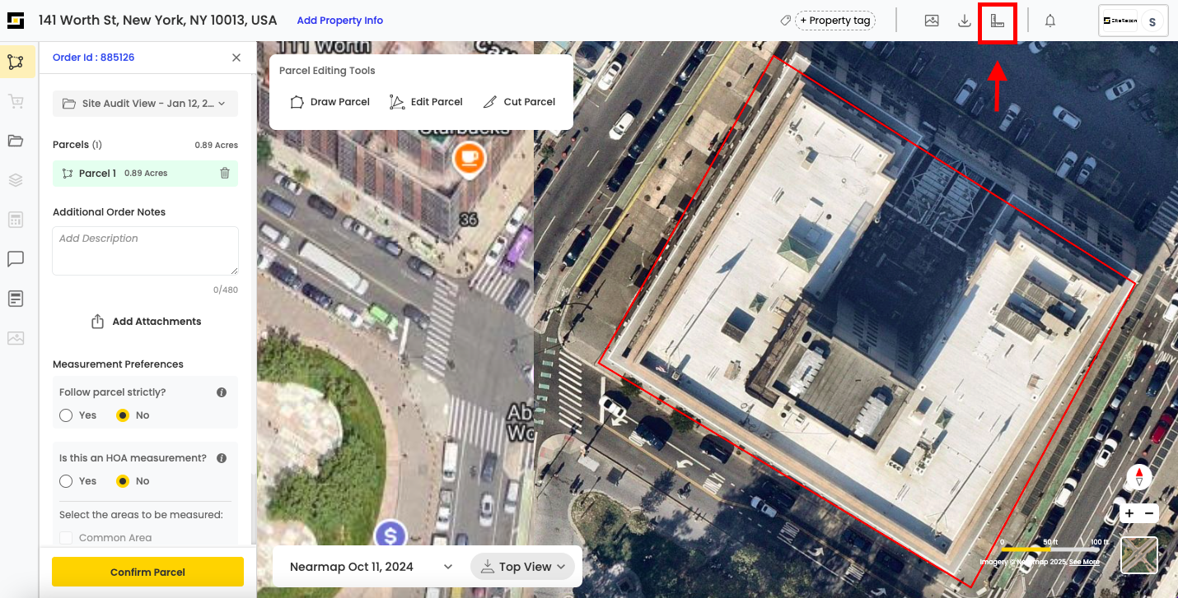Select Yes for Follow parcel strictly
This screenshot has height=598, width=1178.
(x=67, y=415)
